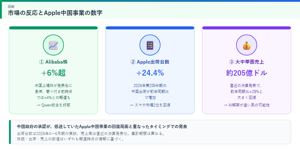Click the text 米国上場株が発表後に
The image size is (300, 150).
coord(53,85)
